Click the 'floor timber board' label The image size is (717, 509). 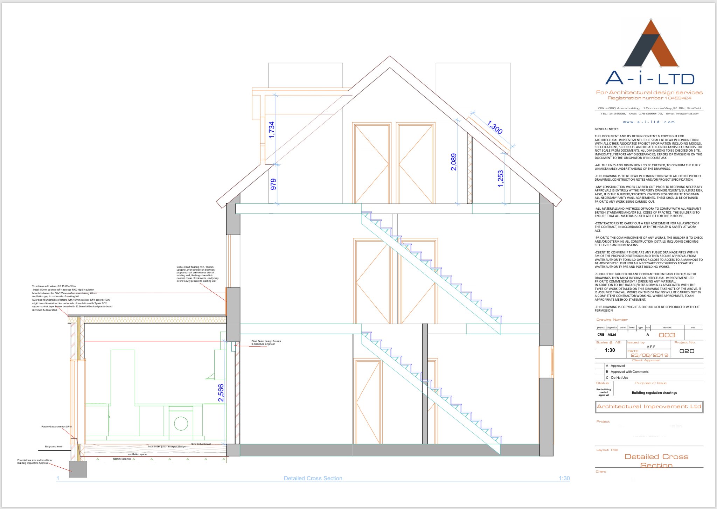[201, 444]
